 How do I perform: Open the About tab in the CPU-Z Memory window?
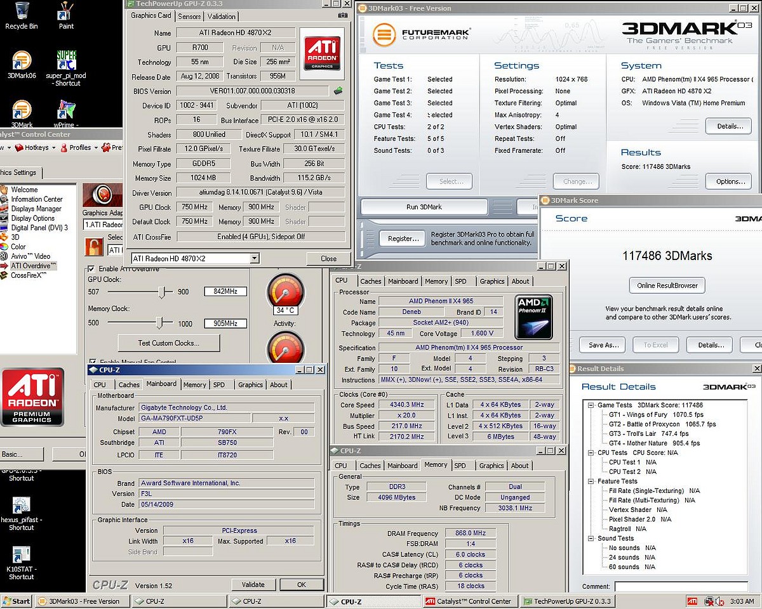[x=520, y=466]
